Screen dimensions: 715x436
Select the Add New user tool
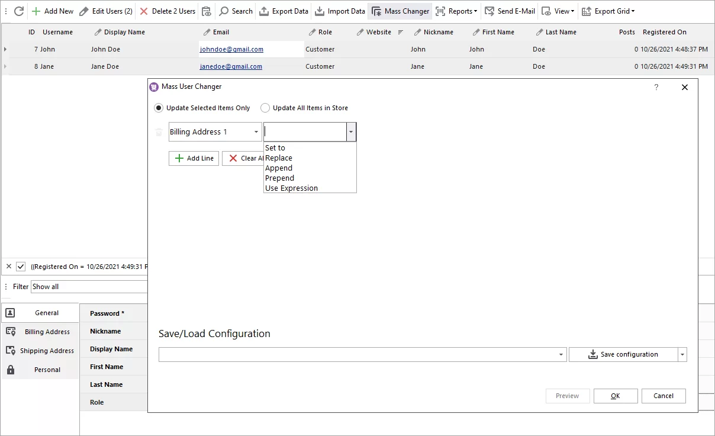[52, 11]
